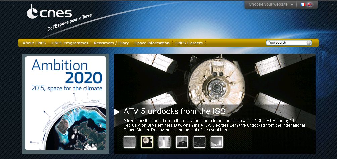Select the first slideshow thumbnail
Screen dimensions: 337x159
130,142
